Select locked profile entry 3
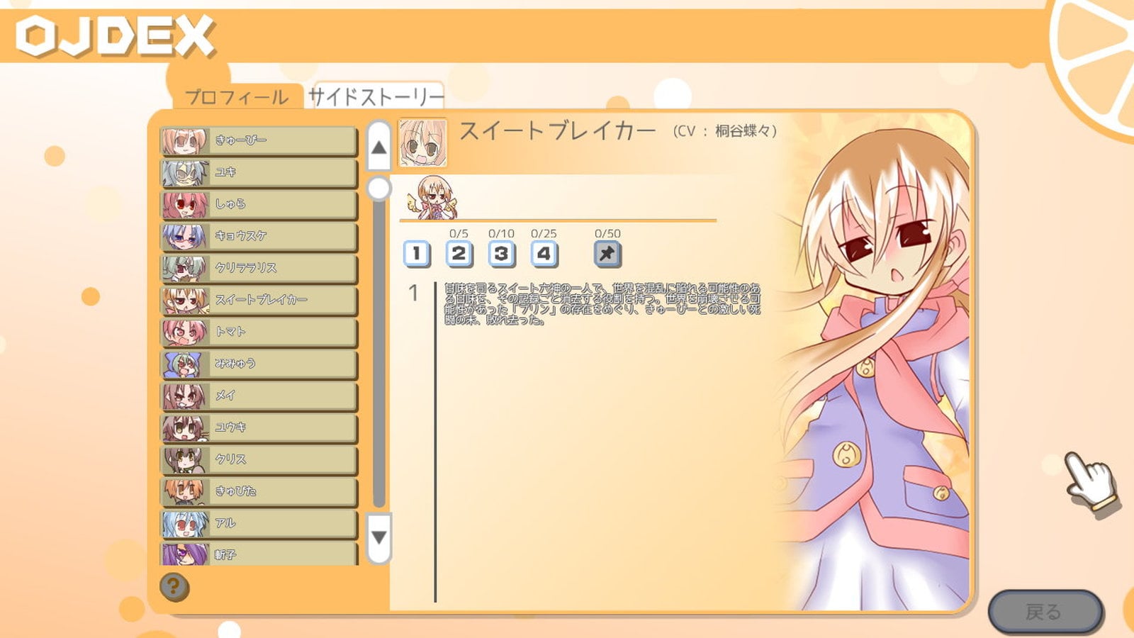 pos(501,253)
